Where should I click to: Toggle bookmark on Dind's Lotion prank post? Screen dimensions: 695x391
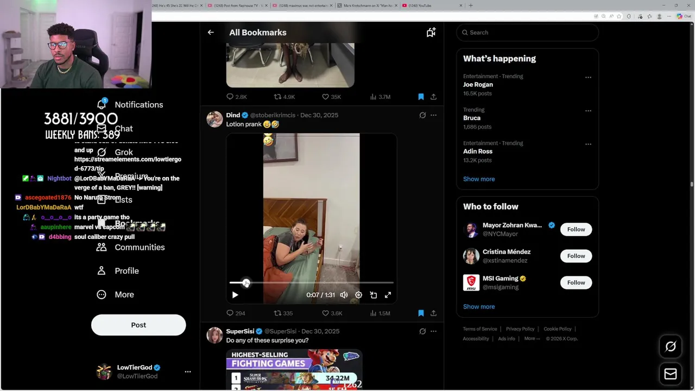tap(421, 313)
